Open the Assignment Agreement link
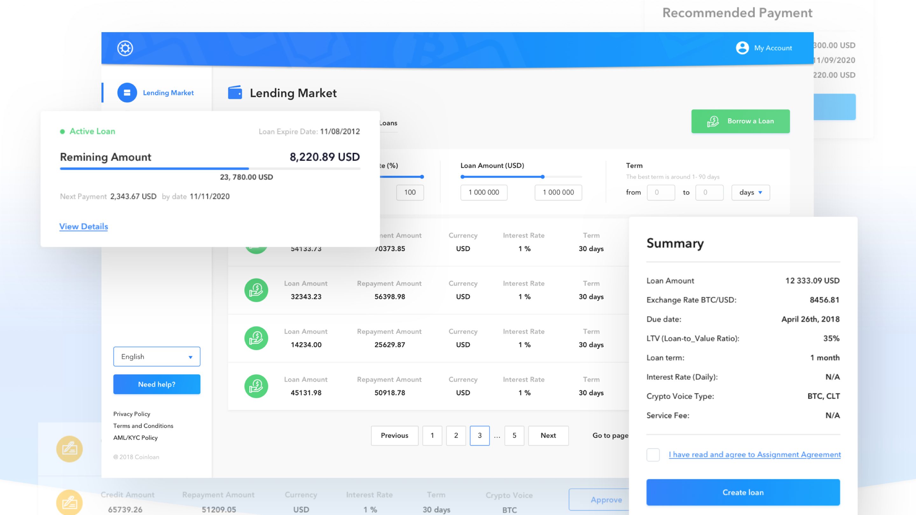 [754, 455]
